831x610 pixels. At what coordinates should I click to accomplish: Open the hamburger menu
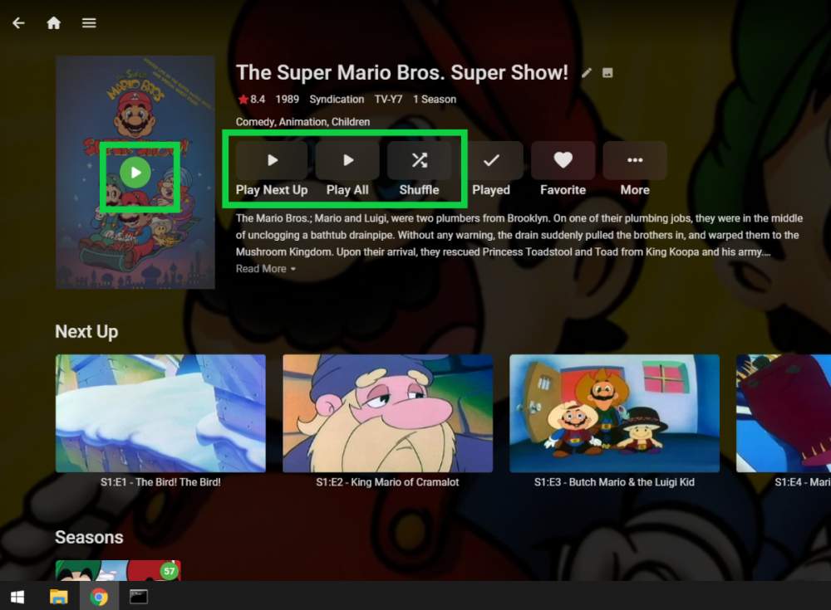(x=88, y=22)
